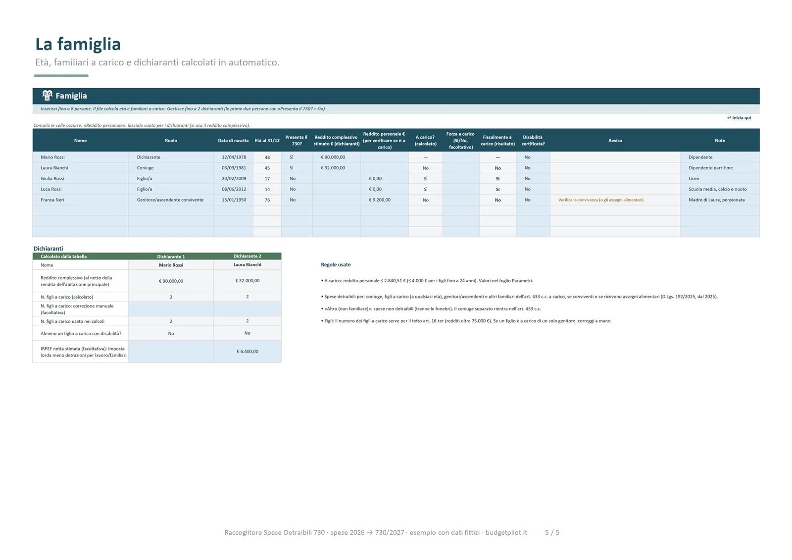Click the family icon beside Famiglia header
Screen dimensions: 792x560
[x=47, y=96]
